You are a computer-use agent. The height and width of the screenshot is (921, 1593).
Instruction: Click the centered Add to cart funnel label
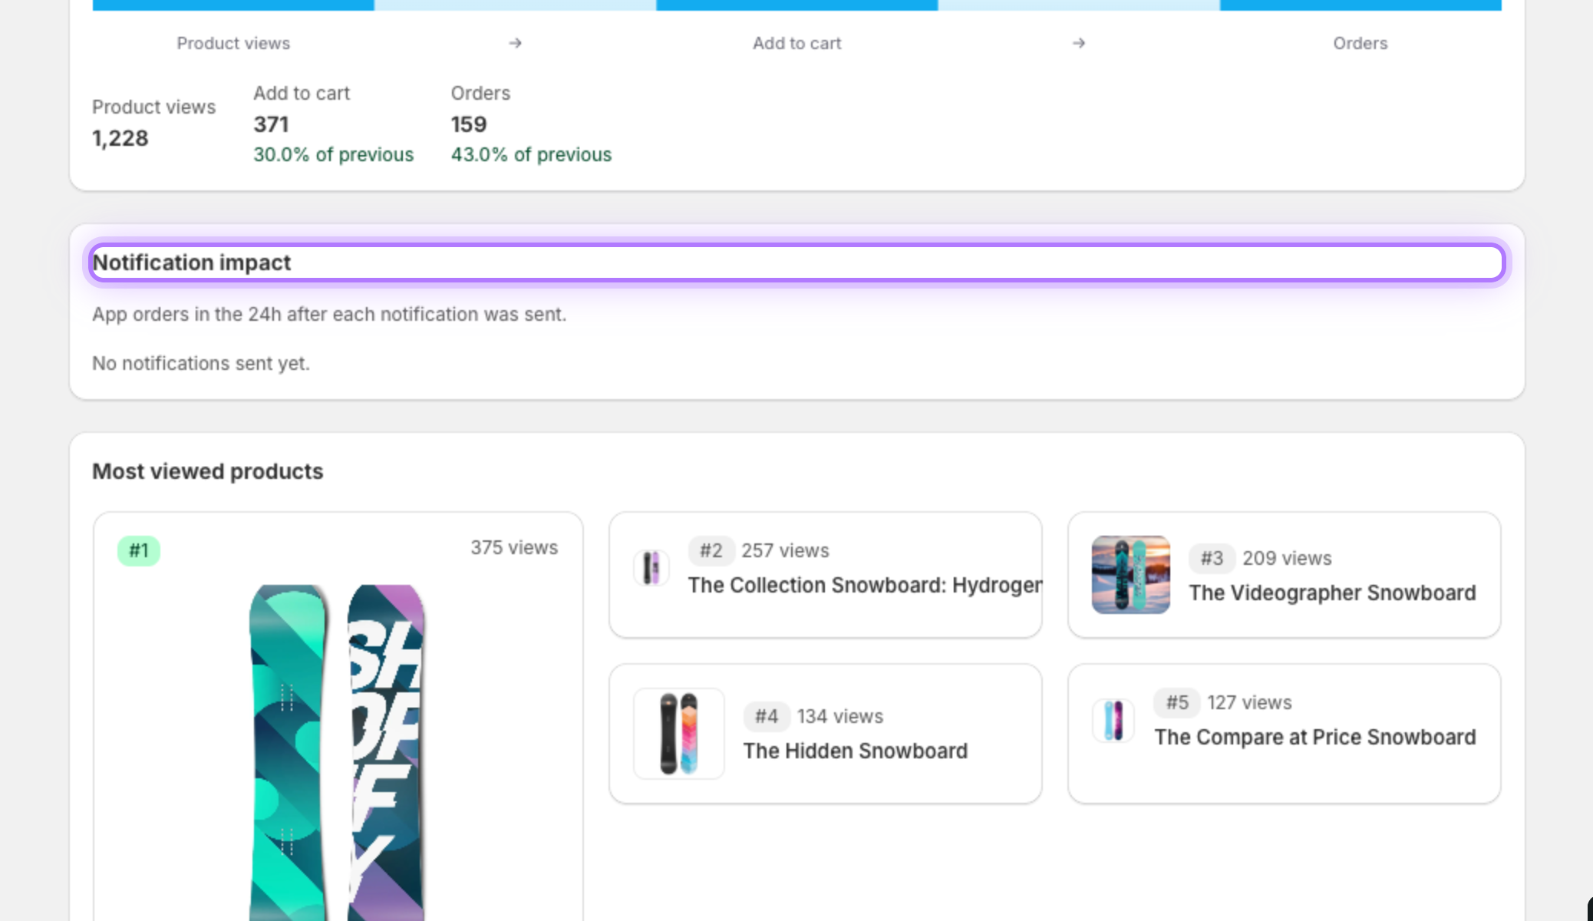pyautogui.click(x=796, y=43)
